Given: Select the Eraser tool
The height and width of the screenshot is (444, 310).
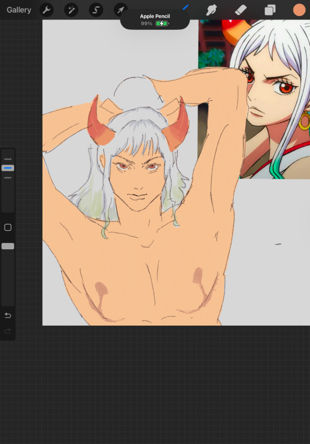Looking at the screenshot, I should click(x=241, y=10).
